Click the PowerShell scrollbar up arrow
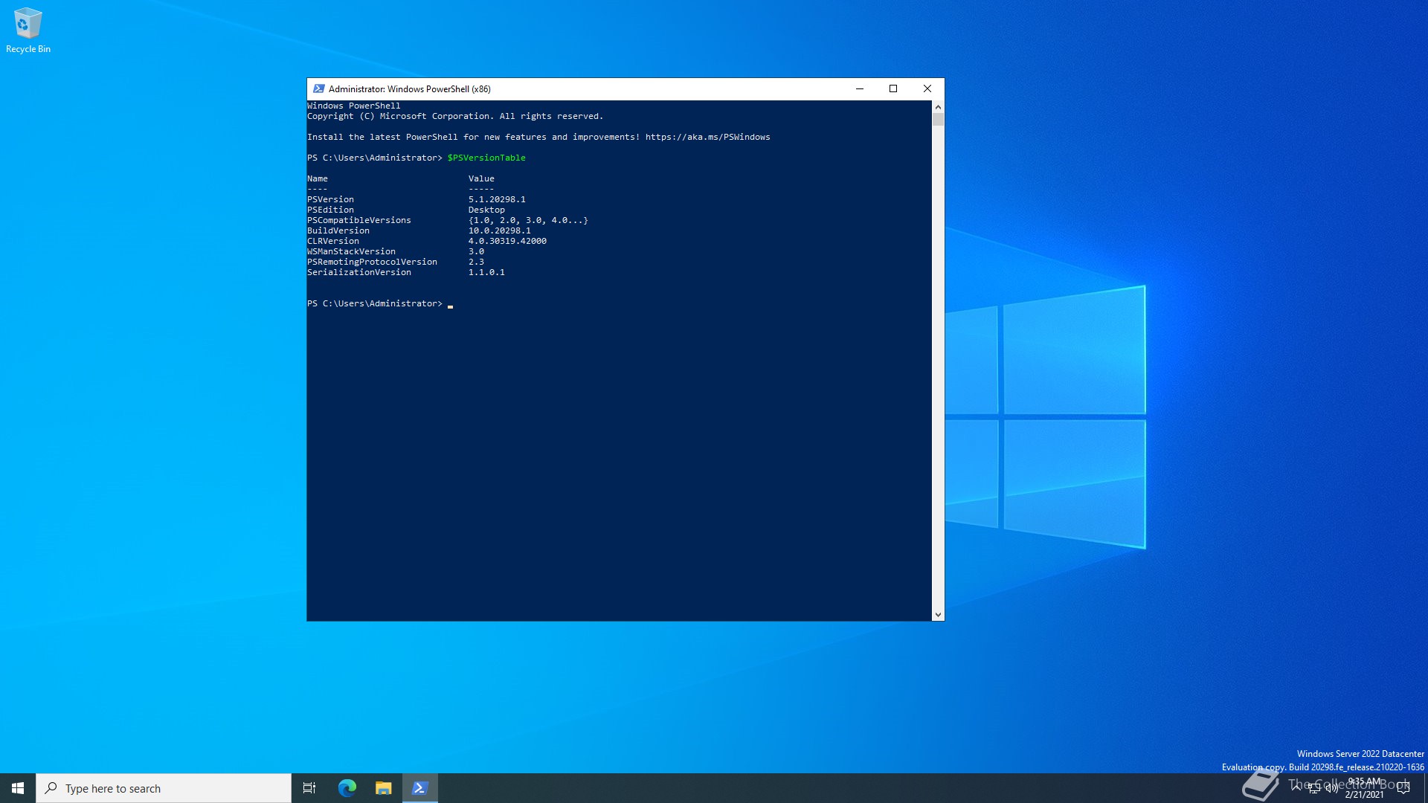This screenshot has width=1428, height=803. tap(938, 107)
